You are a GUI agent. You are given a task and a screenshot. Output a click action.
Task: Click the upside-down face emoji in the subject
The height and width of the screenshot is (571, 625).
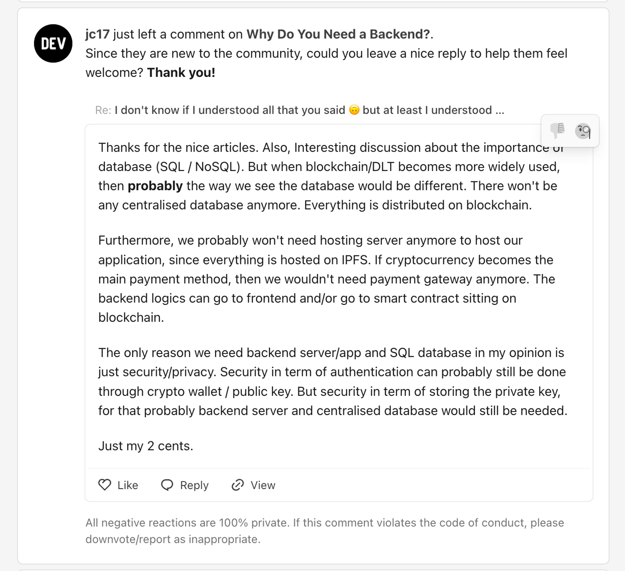pyautogui.click(x=354, y=109)
